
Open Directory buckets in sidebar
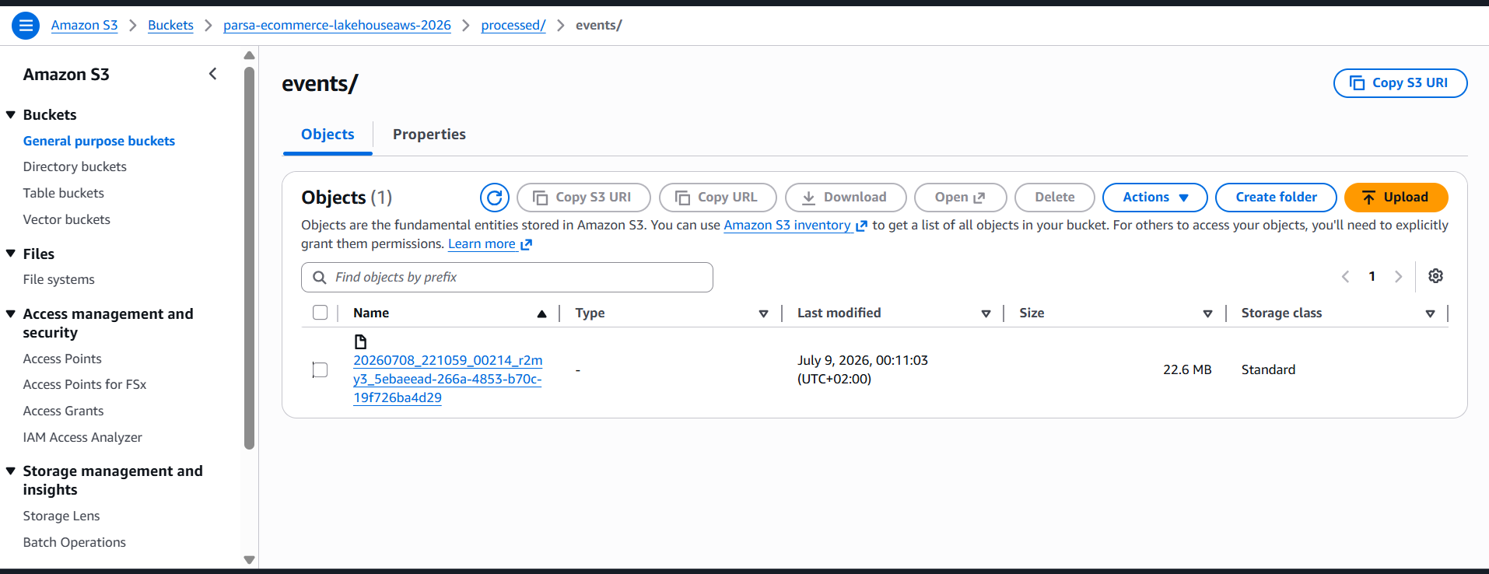[75, 166]
